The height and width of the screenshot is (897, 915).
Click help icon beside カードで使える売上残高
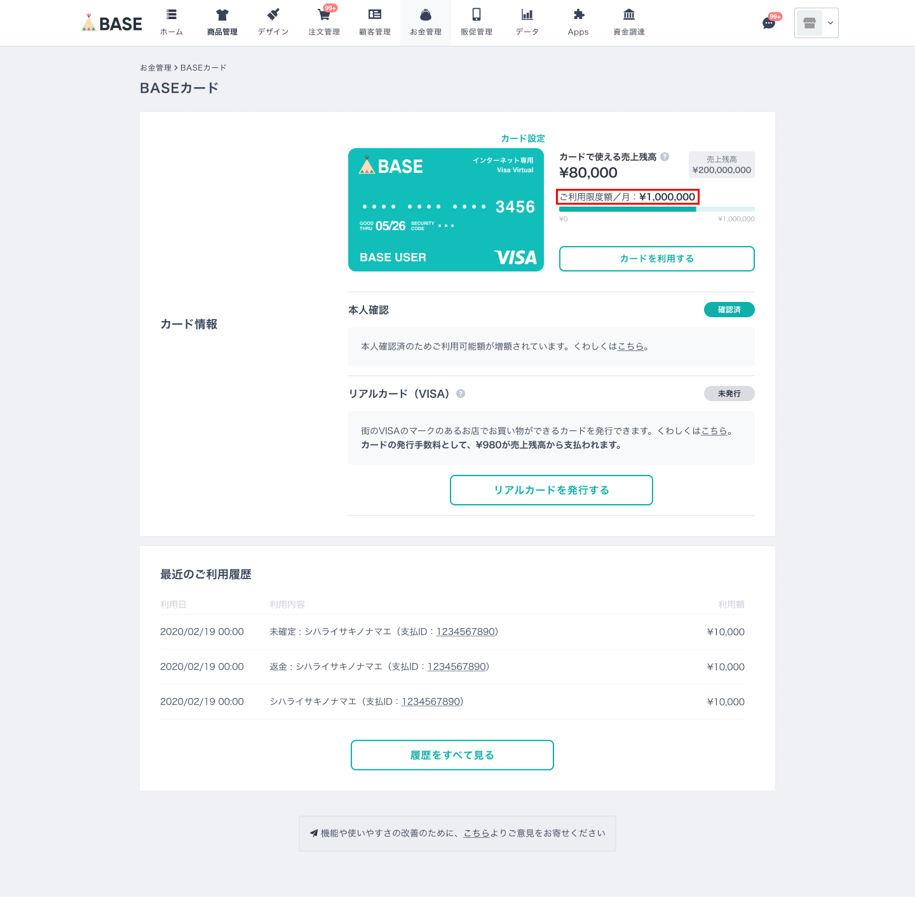pyautogui.click(x=665, y=156)
